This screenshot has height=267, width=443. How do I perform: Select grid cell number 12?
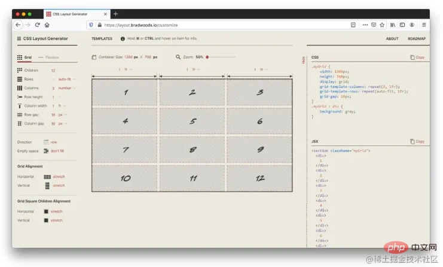259,178
